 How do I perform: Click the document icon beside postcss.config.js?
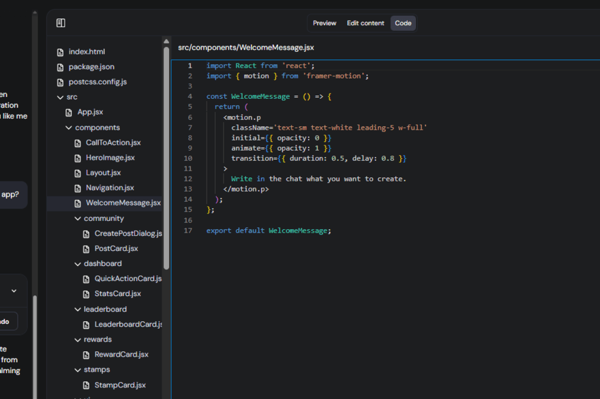pyautogui.click(x=61, y=81)
